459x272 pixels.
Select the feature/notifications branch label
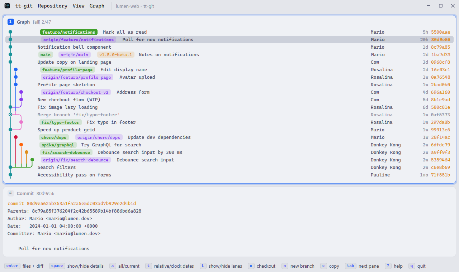pyautogui.click(x=69, y=32)
